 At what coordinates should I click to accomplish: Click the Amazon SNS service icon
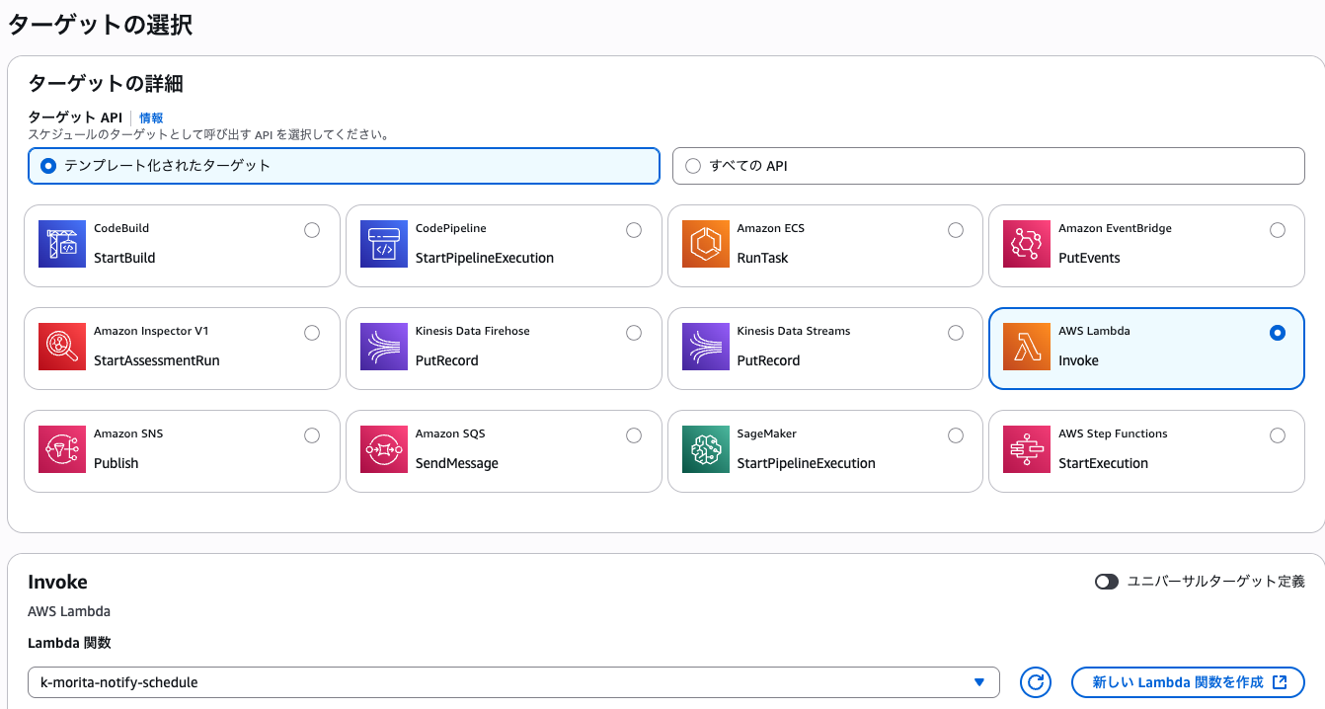pos(63,449)
